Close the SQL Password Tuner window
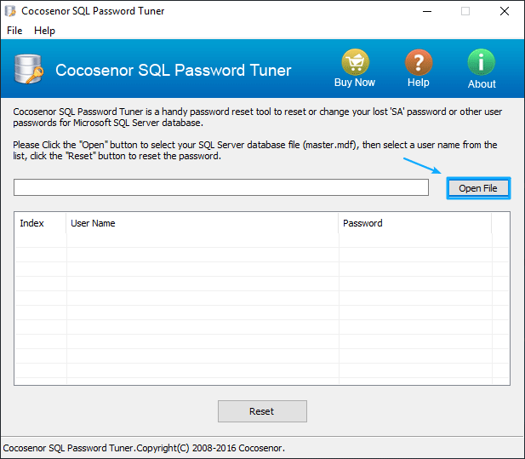This screenshot has height=459, width=525. pyautogui.click(x=505, y=11)
